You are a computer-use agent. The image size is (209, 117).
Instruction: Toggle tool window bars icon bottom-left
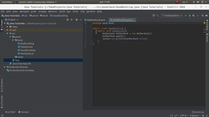[2, 116]
